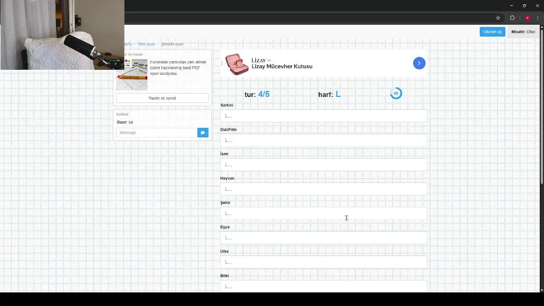The image size is (544, 306).
Task: Click the Lizay jewelry box ad image
Action: tap(237, 64)
